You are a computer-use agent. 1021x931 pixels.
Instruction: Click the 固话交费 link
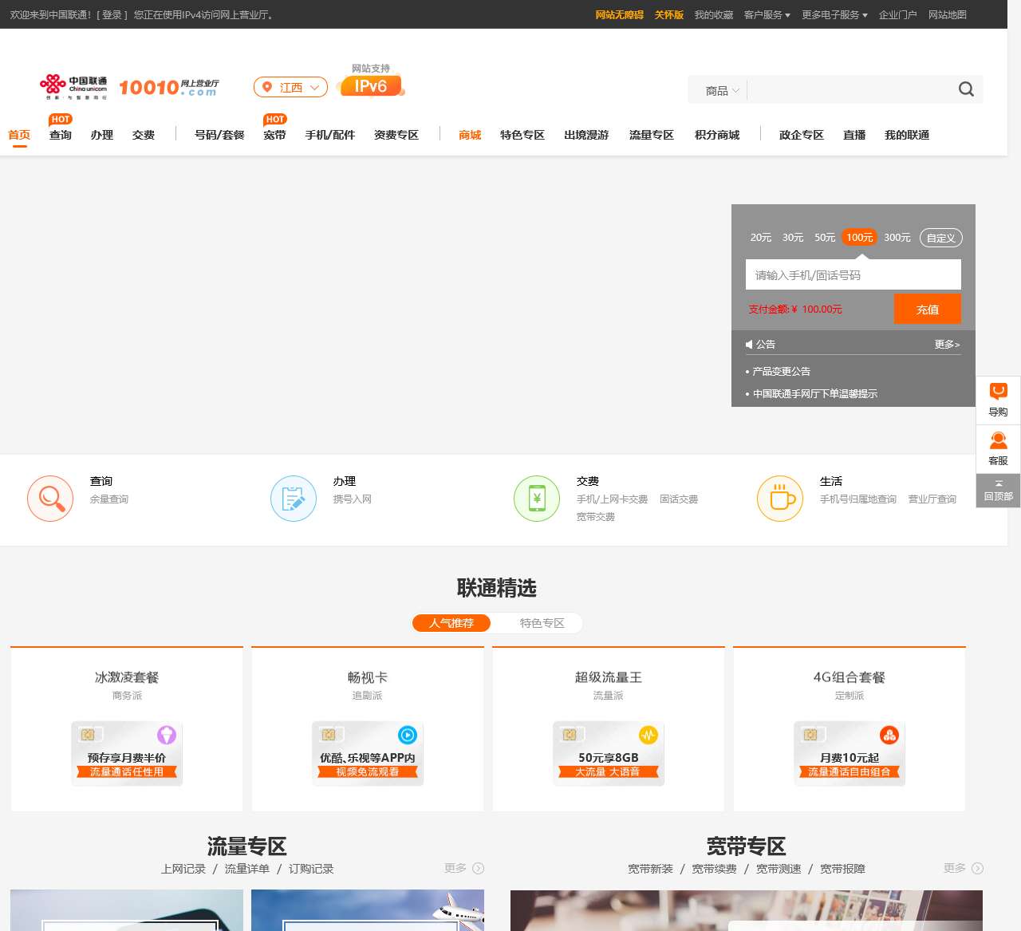click(679, 499)
